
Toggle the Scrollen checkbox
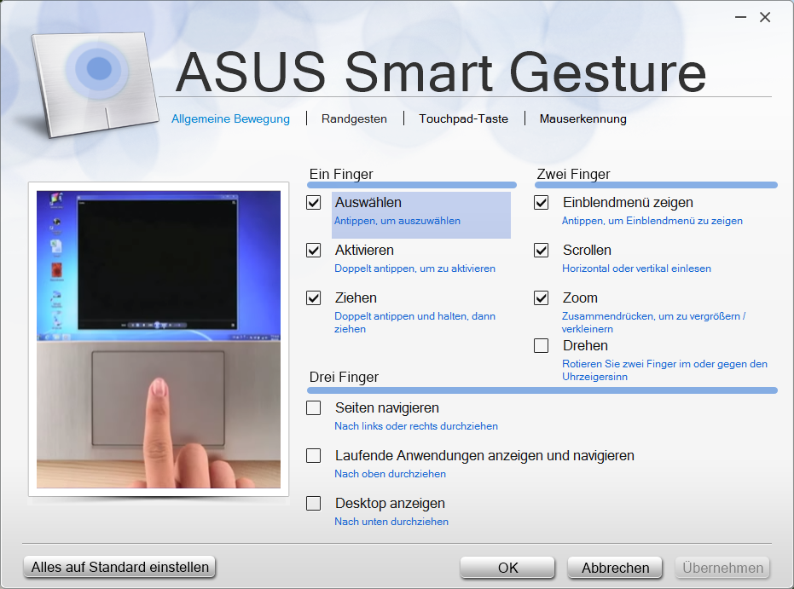pyautogui.click(x=542, y=251)
